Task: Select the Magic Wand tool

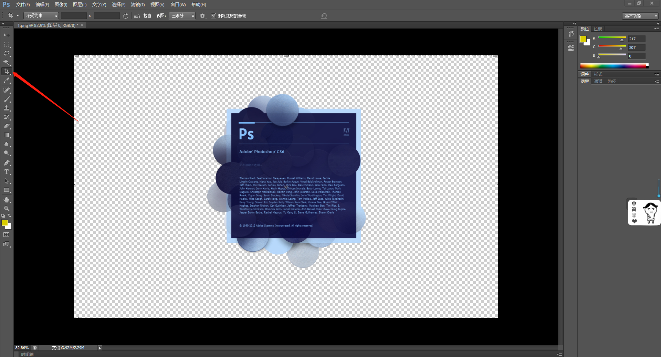Action: coord(7,62)
